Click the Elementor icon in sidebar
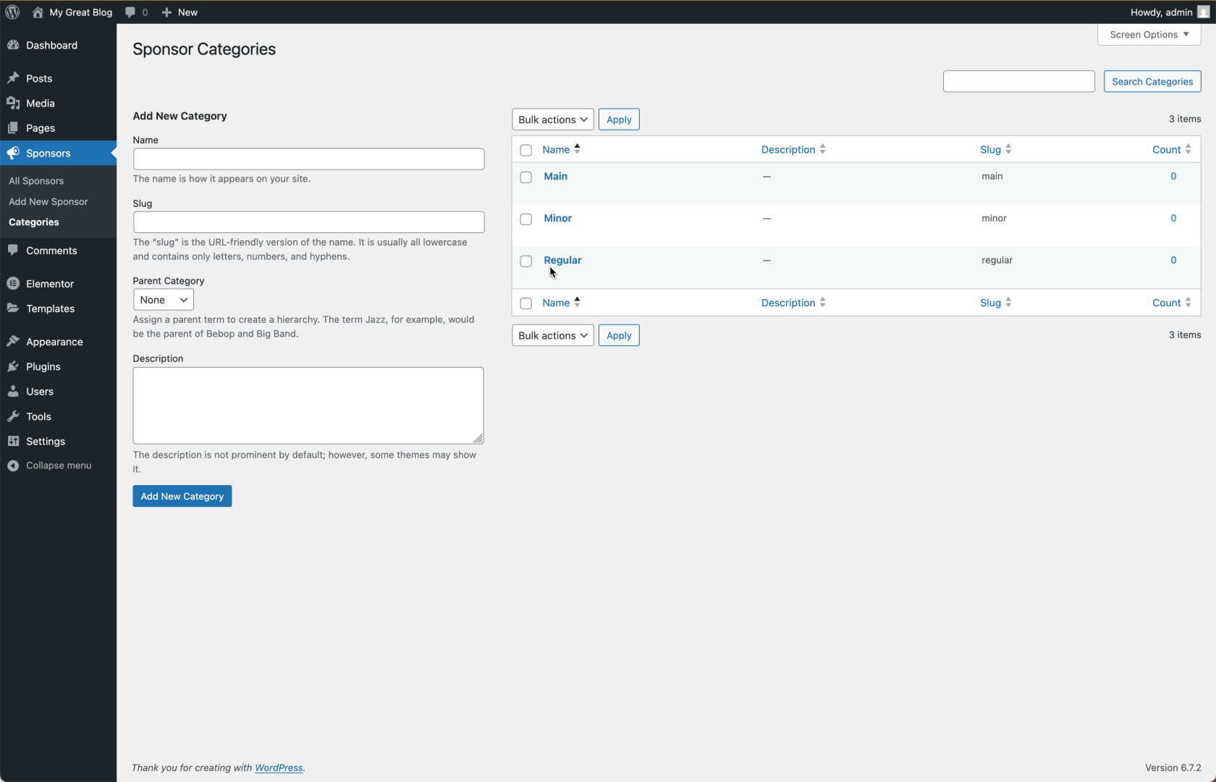 point(13,284)
